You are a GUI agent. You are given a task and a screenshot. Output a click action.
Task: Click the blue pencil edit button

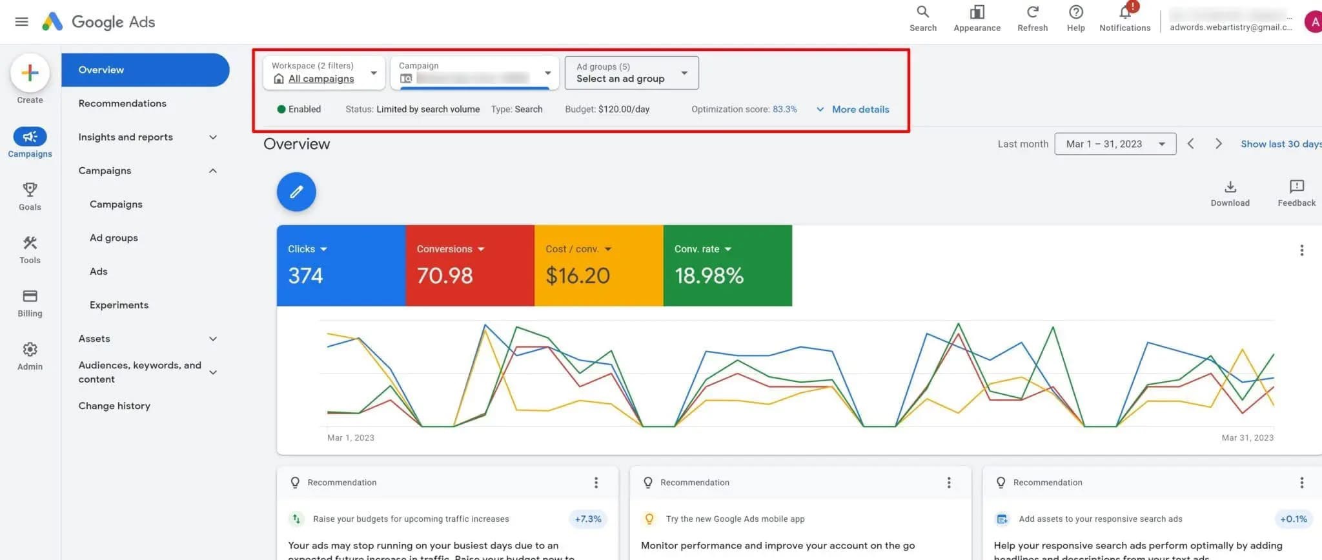coord(296,192)
